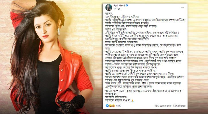
Task: Click the sad face reaction icon
Action: 110,106
